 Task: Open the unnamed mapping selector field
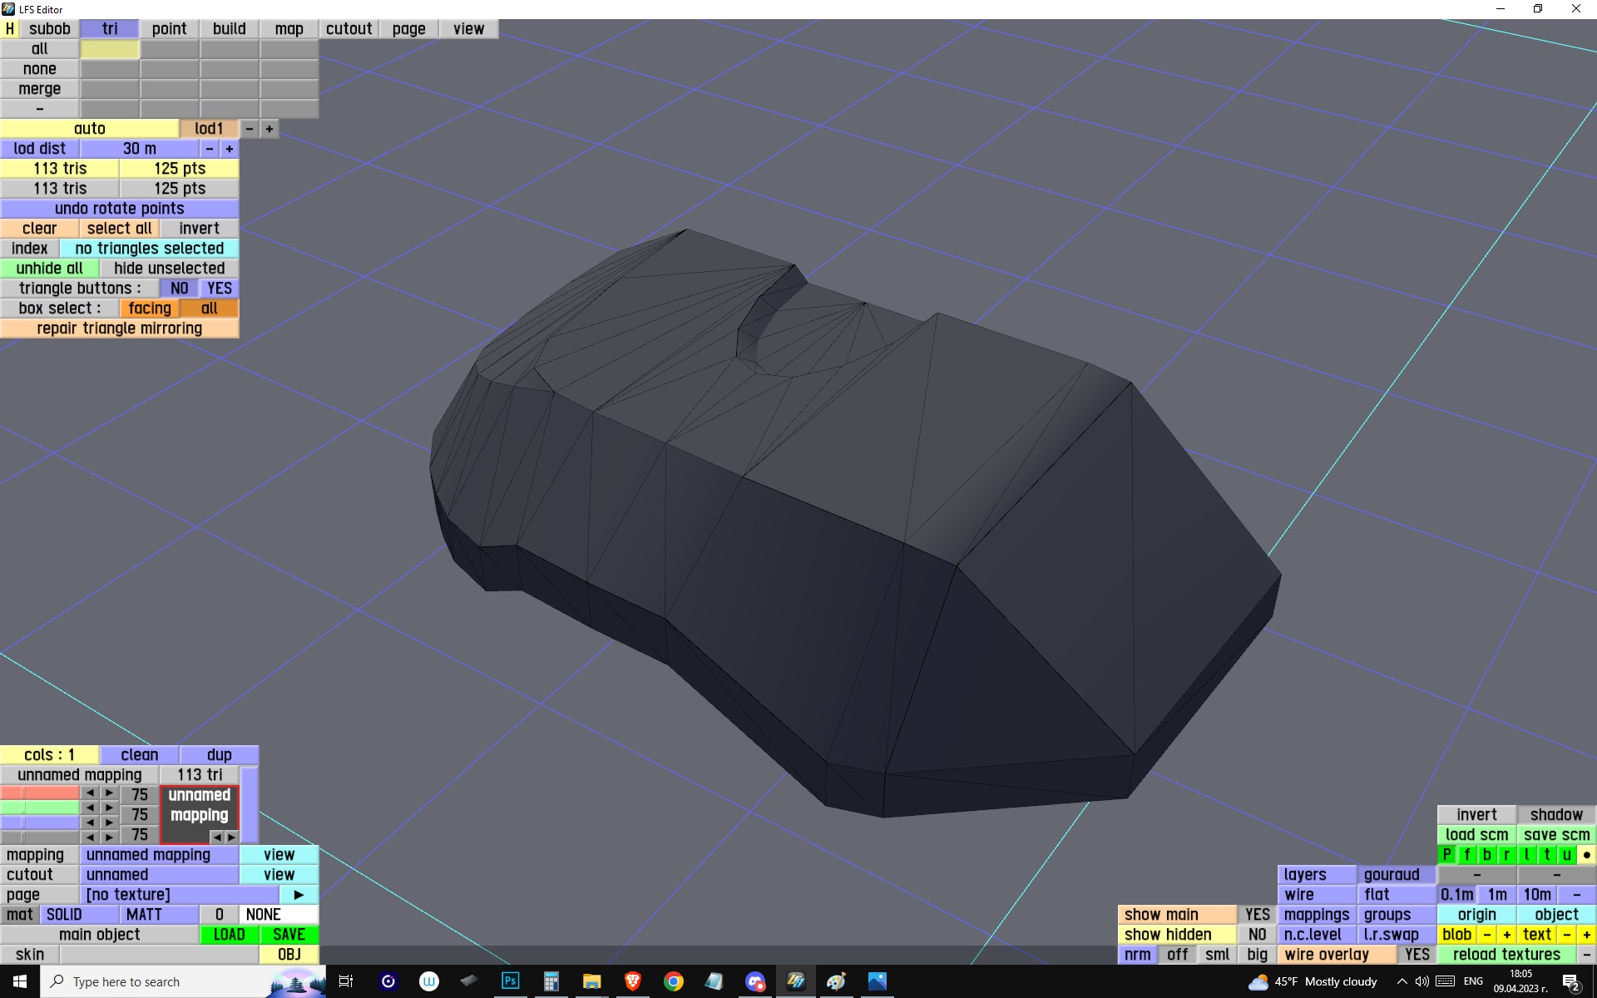point(159,855)
